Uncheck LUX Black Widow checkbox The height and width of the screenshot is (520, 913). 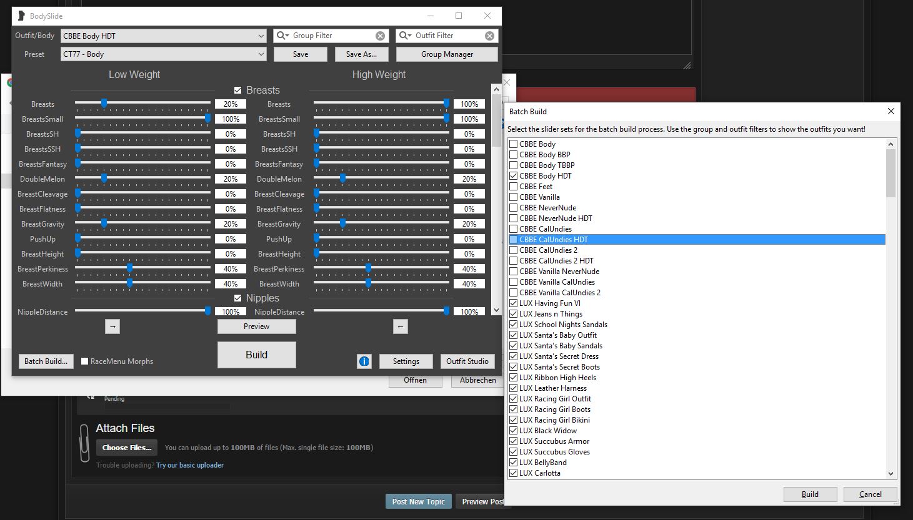[513, 431]
